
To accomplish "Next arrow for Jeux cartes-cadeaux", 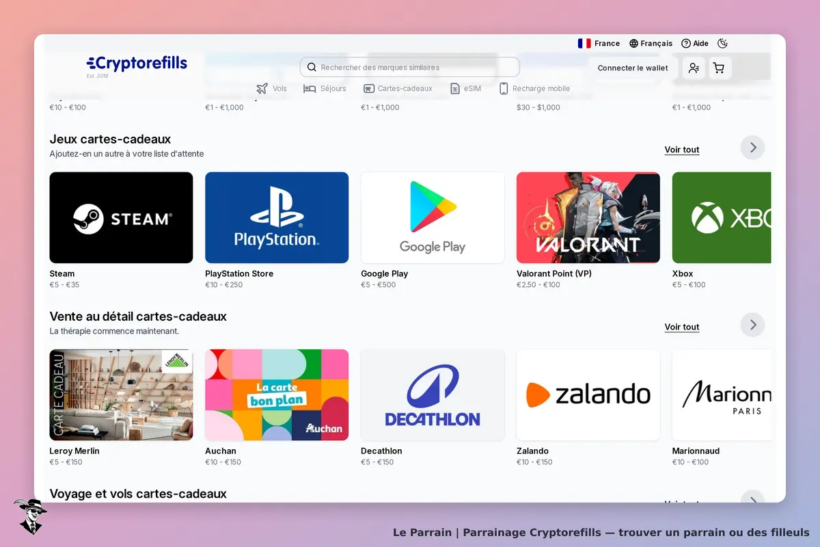I will point(753,147).
